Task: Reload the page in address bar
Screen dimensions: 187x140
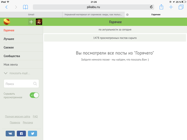Action: point(151,7)
